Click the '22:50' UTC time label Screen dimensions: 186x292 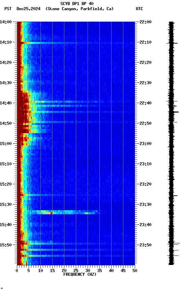pyautogui.click(x=146, y=123)
